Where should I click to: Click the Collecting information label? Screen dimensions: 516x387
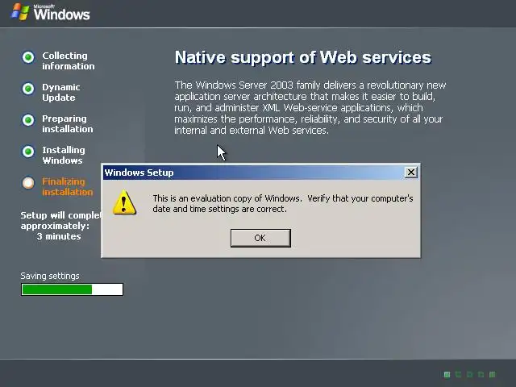(68, 61)
